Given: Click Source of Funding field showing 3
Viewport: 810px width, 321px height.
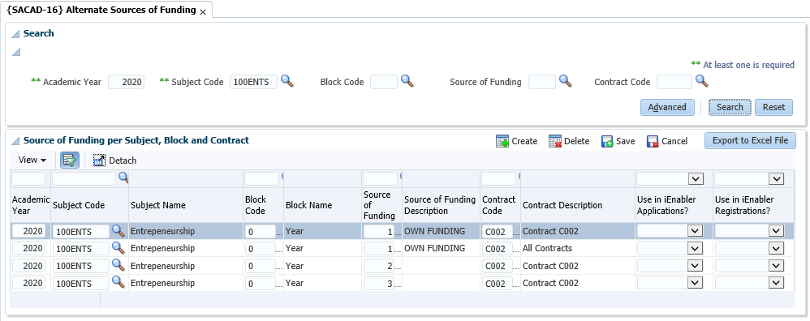Looking at the screenshot, I should 379,284.
